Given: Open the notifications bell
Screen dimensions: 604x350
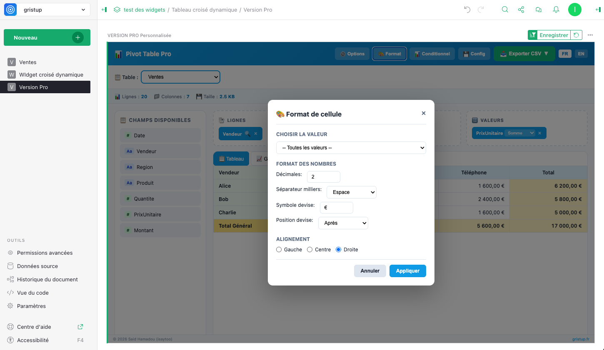Looking at the screenshot, I should [556, 10].
